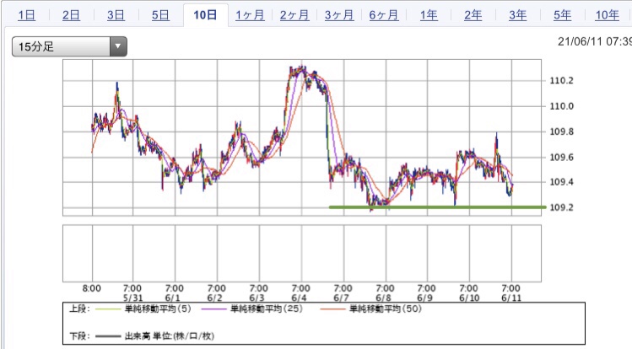
Task: Click the 6/4 date axis label
Action: pos(299,298)
